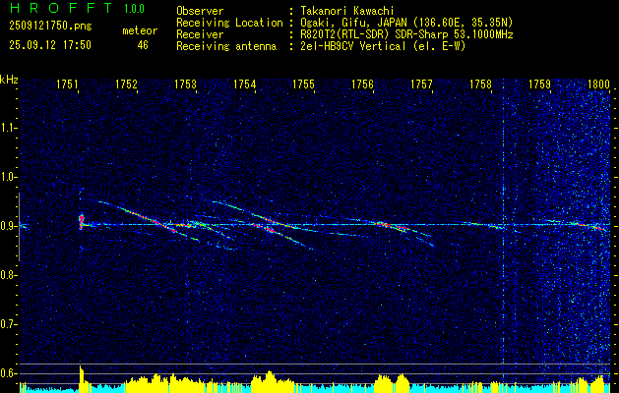The width and height of the screenshot is (619, 393).
Task: Click the meteor label
Action: 140,30
